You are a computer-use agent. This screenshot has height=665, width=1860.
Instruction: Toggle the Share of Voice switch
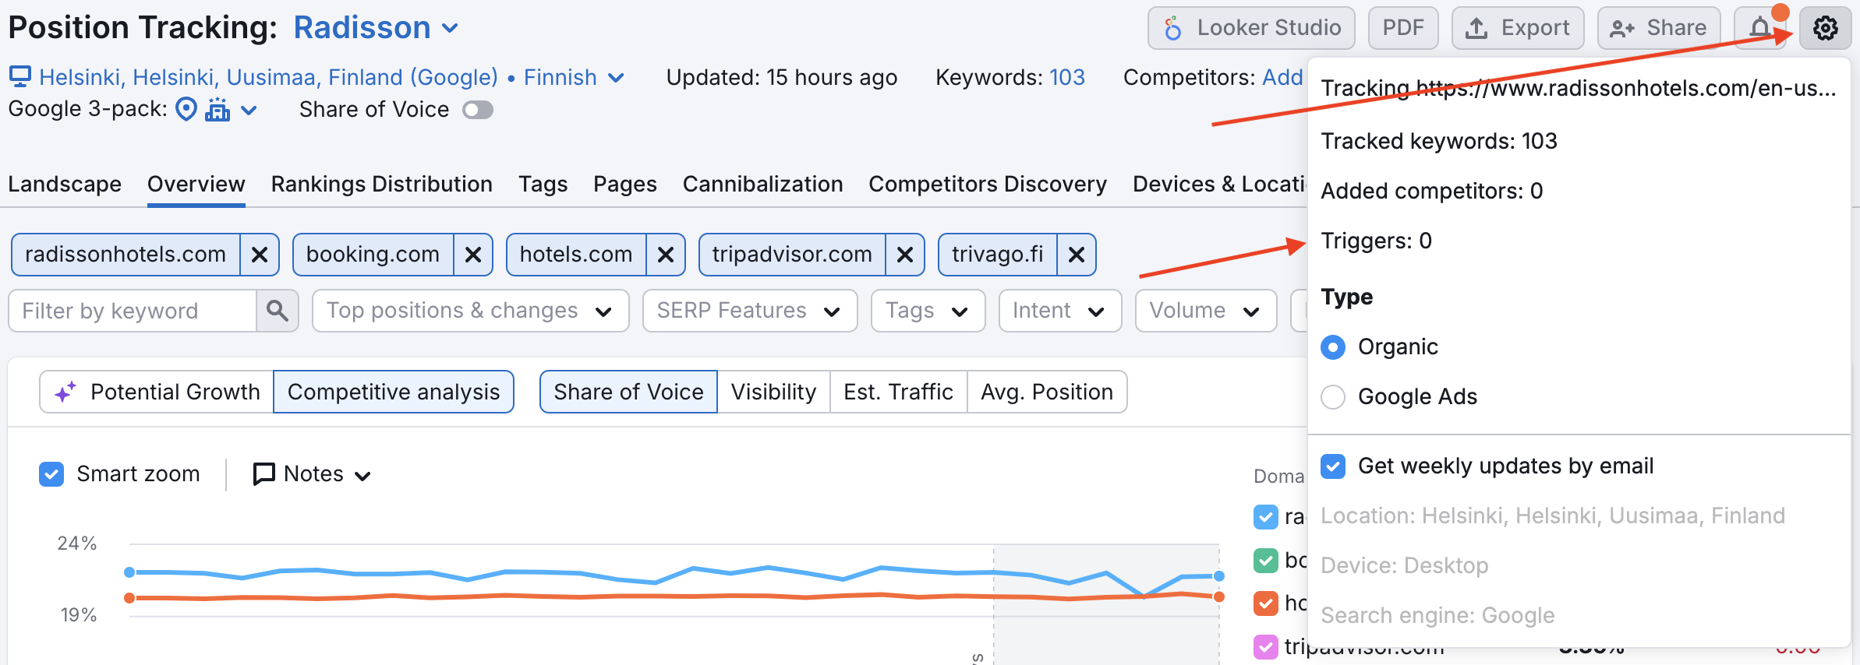click(478, 110)
